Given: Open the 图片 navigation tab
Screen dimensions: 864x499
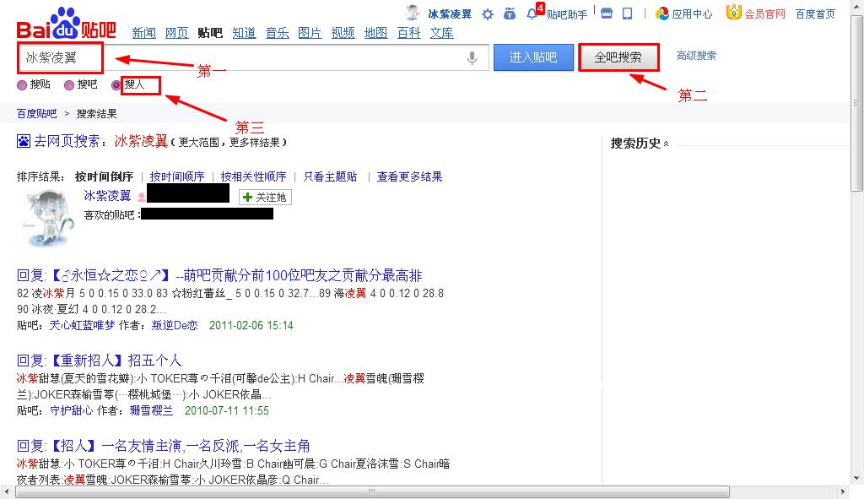Looking at the screenshot, I should pos(310,33).
